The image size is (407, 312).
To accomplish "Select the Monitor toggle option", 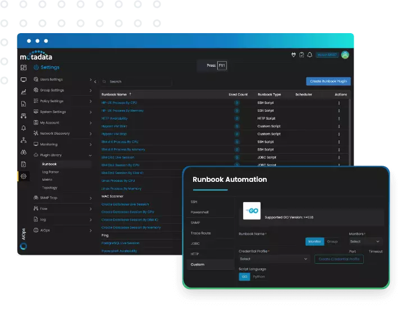I will coord(314,241).
